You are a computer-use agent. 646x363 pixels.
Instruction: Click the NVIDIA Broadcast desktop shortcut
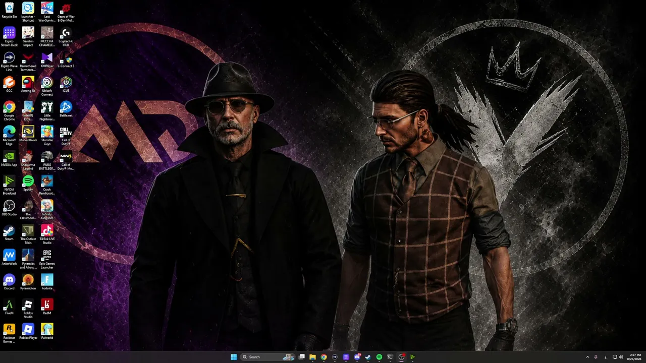point(9,185)
